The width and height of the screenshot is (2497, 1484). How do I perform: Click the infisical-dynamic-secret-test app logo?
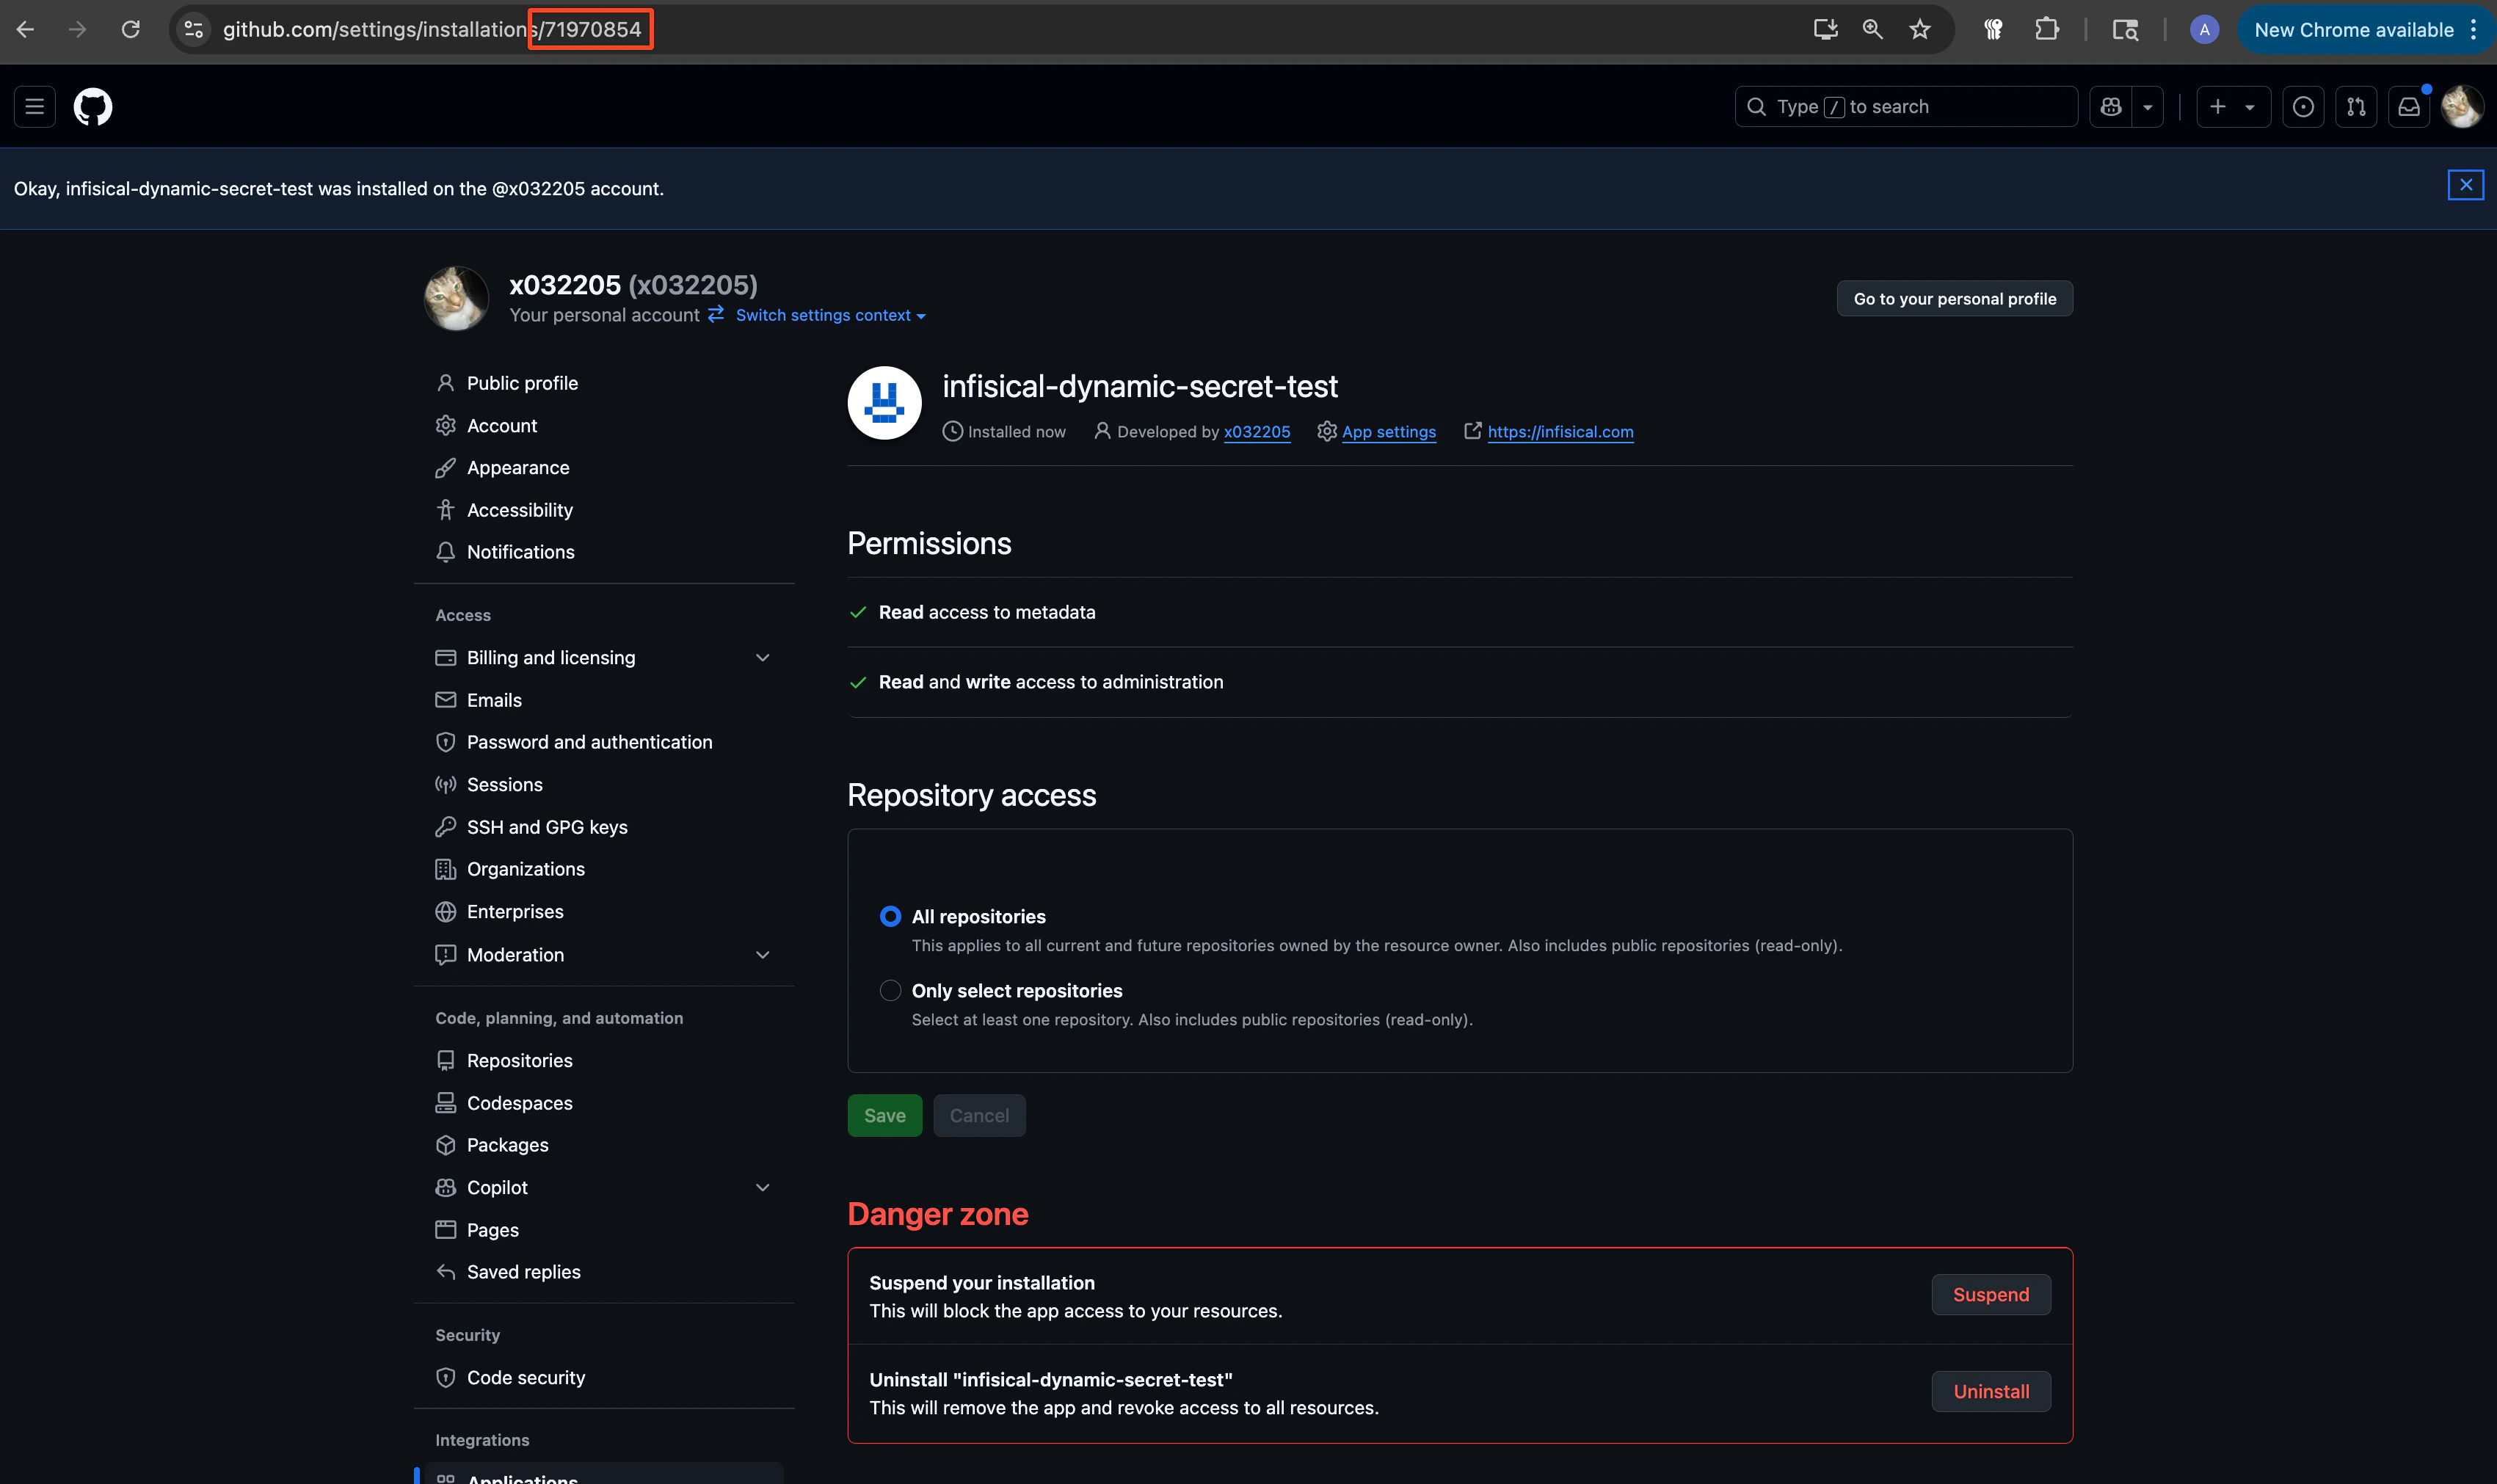(x=885, y=403)
